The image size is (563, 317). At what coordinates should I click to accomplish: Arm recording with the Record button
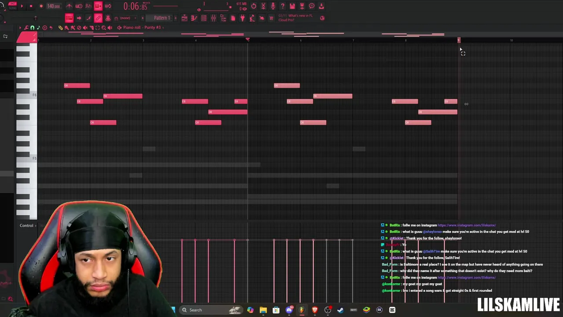click(41, 6)
